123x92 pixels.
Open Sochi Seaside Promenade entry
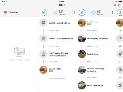(61, 39)
